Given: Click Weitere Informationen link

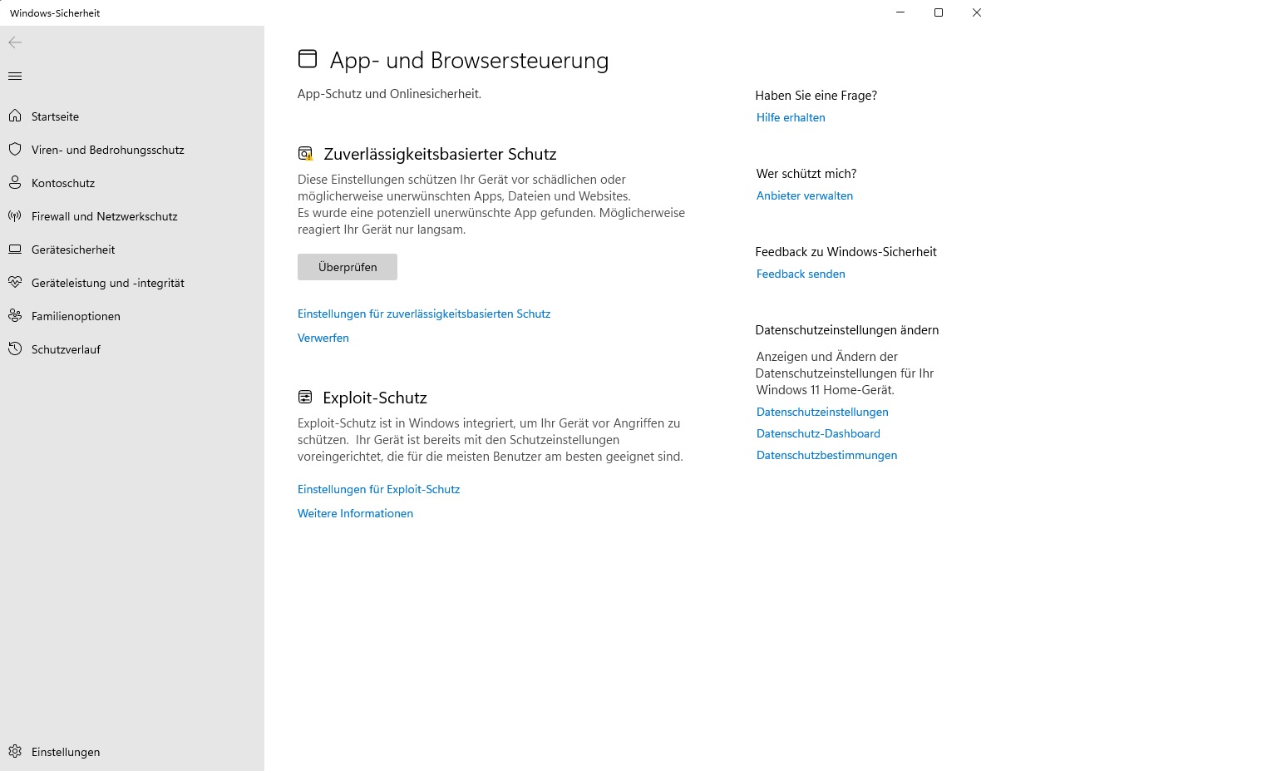Looking at the screenshot, I should click(355, 513).
